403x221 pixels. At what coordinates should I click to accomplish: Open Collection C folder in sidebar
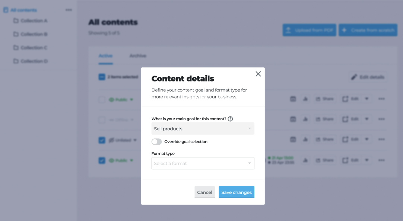34,48
